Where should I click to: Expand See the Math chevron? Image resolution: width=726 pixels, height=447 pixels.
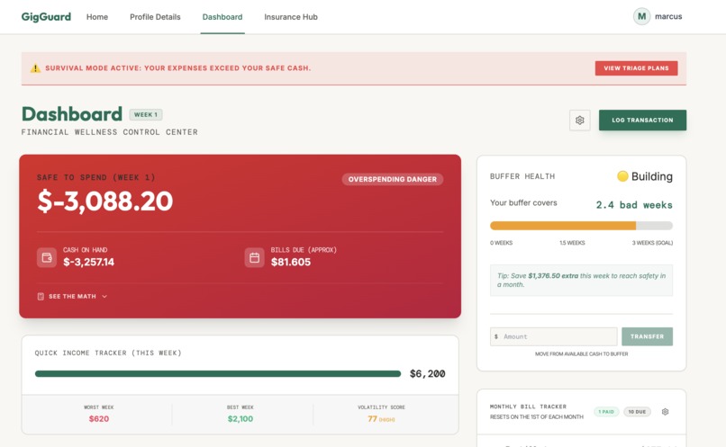pos(104,296)
